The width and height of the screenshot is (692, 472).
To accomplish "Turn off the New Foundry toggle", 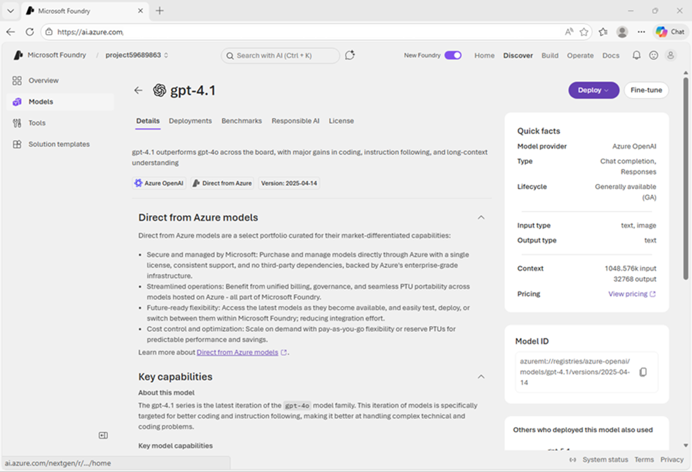I will point(453,55).
